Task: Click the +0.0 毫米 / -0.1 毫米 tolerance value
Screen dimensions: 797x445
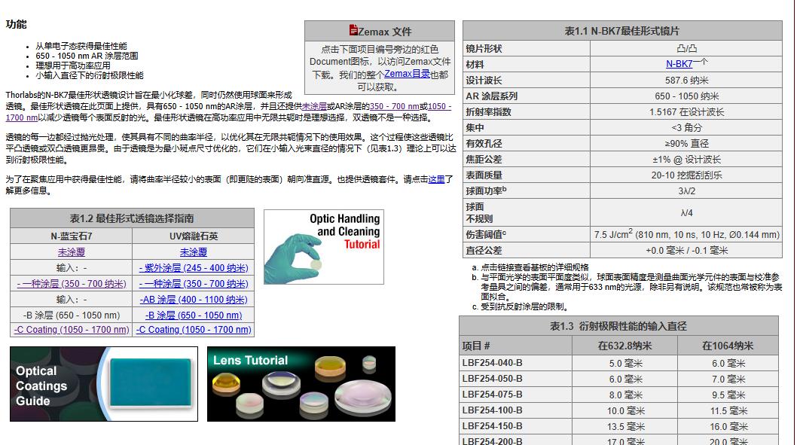Action: point(687,250)
